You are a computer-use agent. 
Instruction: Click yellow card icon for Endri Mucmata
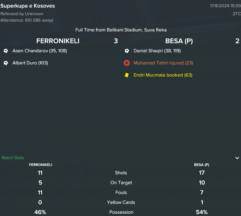127,75
